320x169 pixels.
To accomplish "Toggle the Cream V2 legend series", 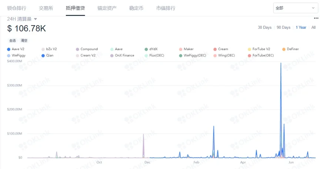I will [x=86, y=55].
